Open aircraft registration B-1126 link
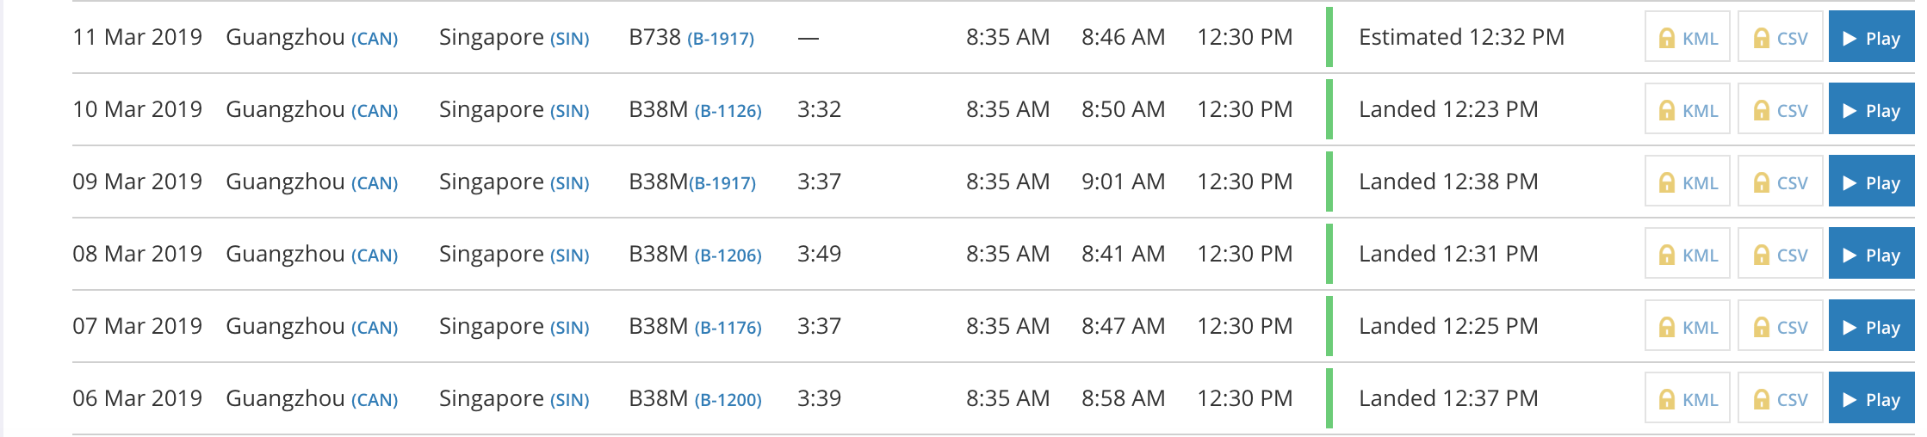 coord(728,111)
